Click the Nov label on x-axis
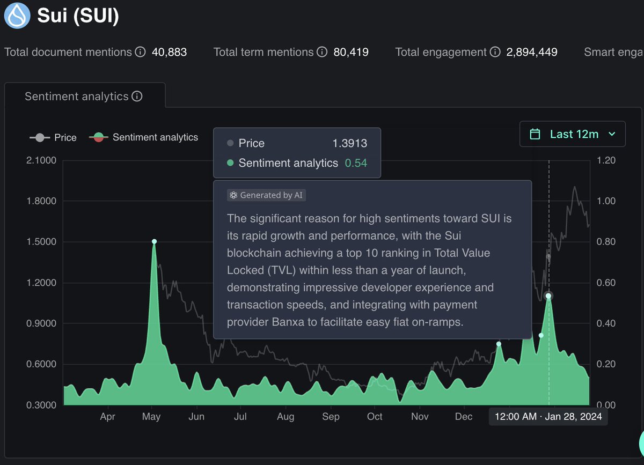Viewport: 644px width, 465px height. pyautogui.click(x=420, y=417)
